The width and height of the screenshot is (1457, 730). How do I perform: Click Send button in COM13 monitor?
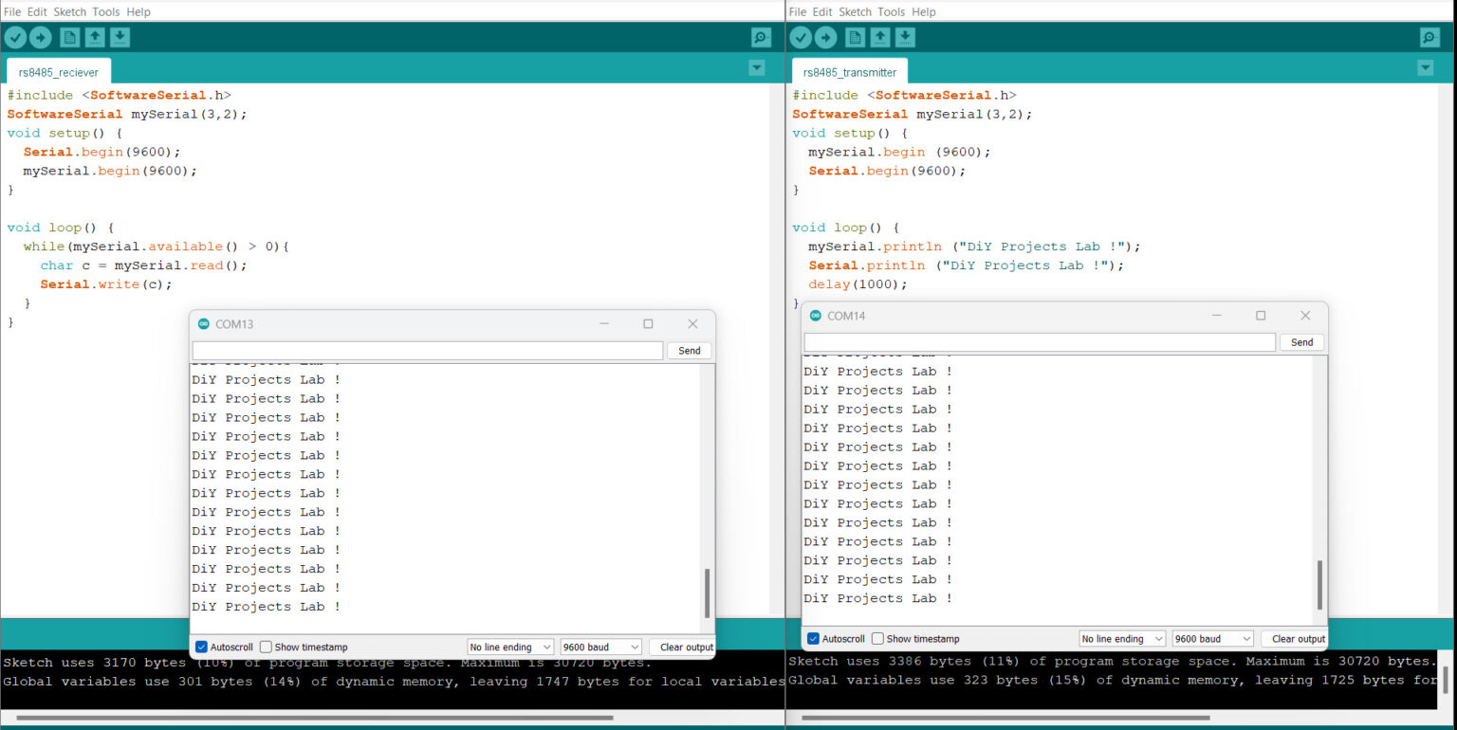[690, 351]
